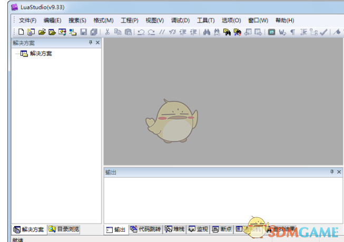Switch to the 监视 tab
Viewport: 344px width, 242px height.
[x=198, y=229]
